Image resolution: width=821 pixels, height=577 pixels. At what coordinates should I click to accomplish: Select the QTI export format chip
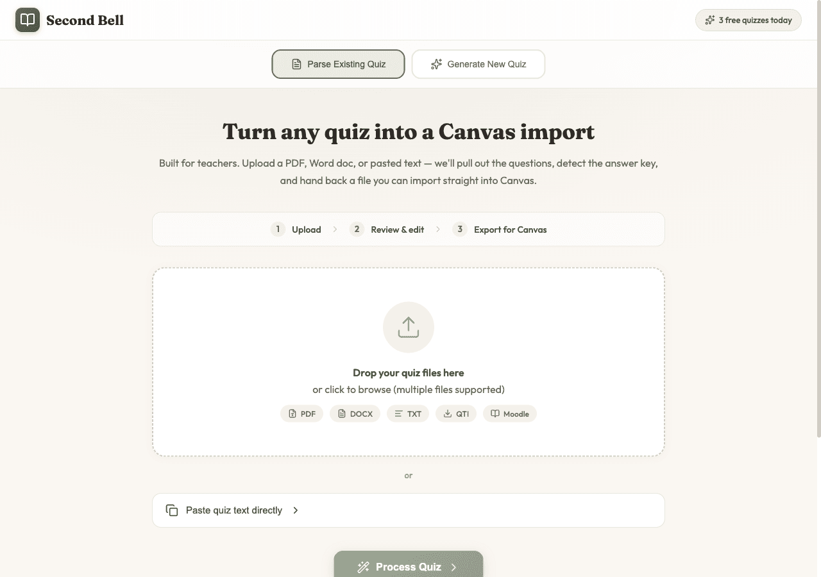click(455, 414)
